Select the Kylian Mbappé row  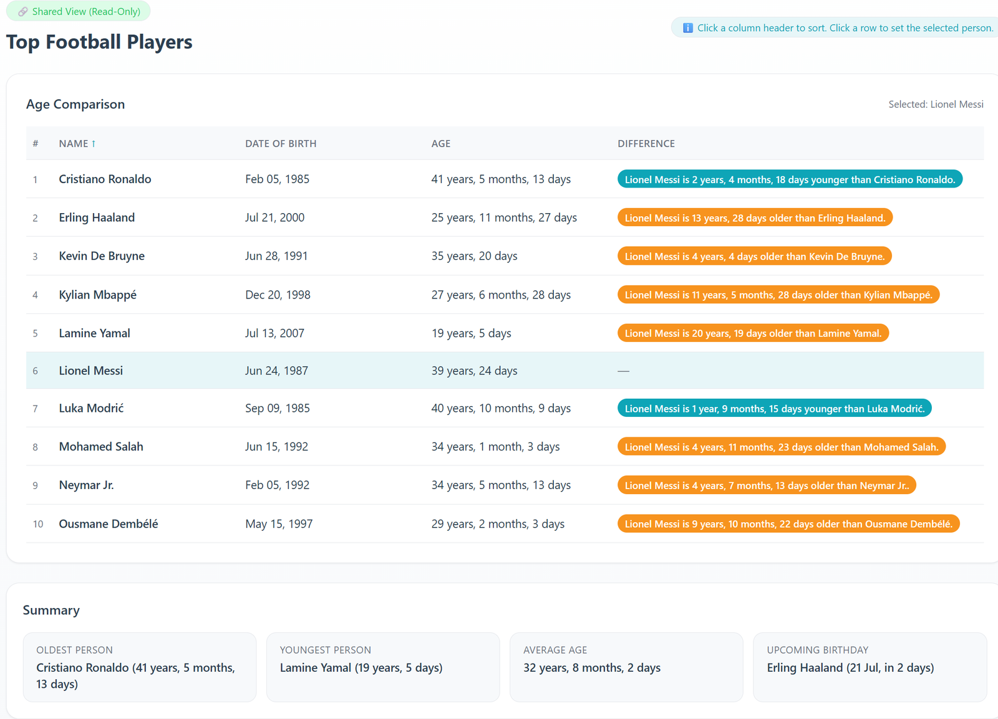(x=505, y=295)
